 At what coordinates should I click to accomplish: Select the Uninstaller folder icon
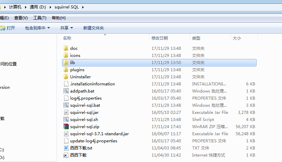pyautogui.click(x=66, y=77)
